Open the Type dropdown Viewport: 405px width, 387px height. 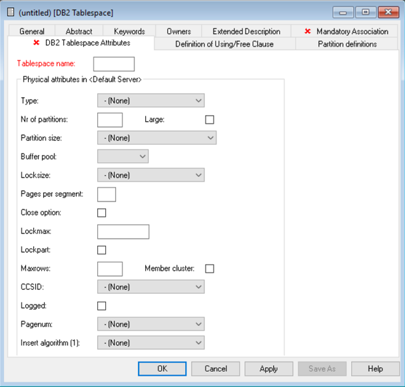pos(151,100)
